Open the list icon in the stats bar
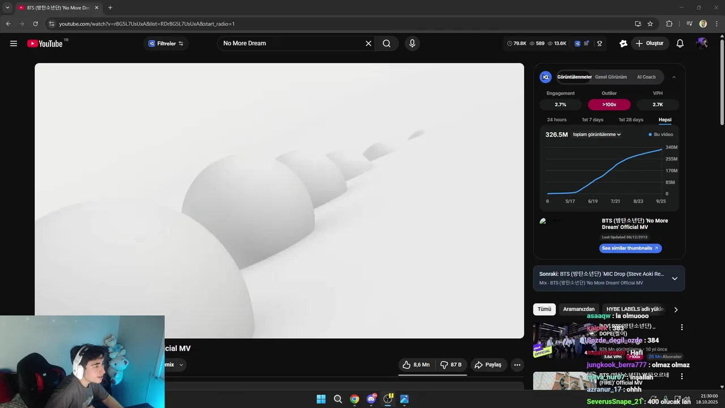The width and height of the screenshot is (725, 408). [x=586, y=43]
